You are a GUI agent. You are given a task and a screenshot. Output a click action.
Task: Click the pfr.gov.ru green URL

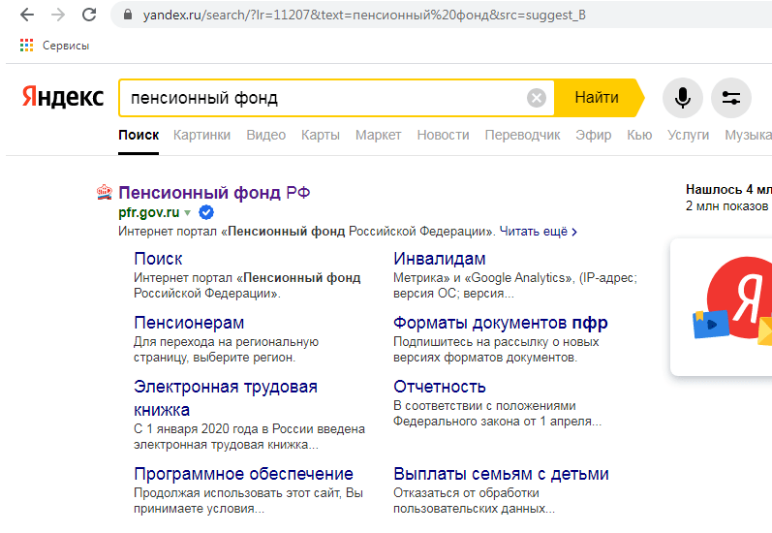[x=149, y=213]
